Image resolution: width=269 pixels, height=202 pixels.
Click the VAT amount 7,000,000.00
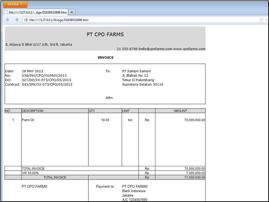click(x=195, y=173)
